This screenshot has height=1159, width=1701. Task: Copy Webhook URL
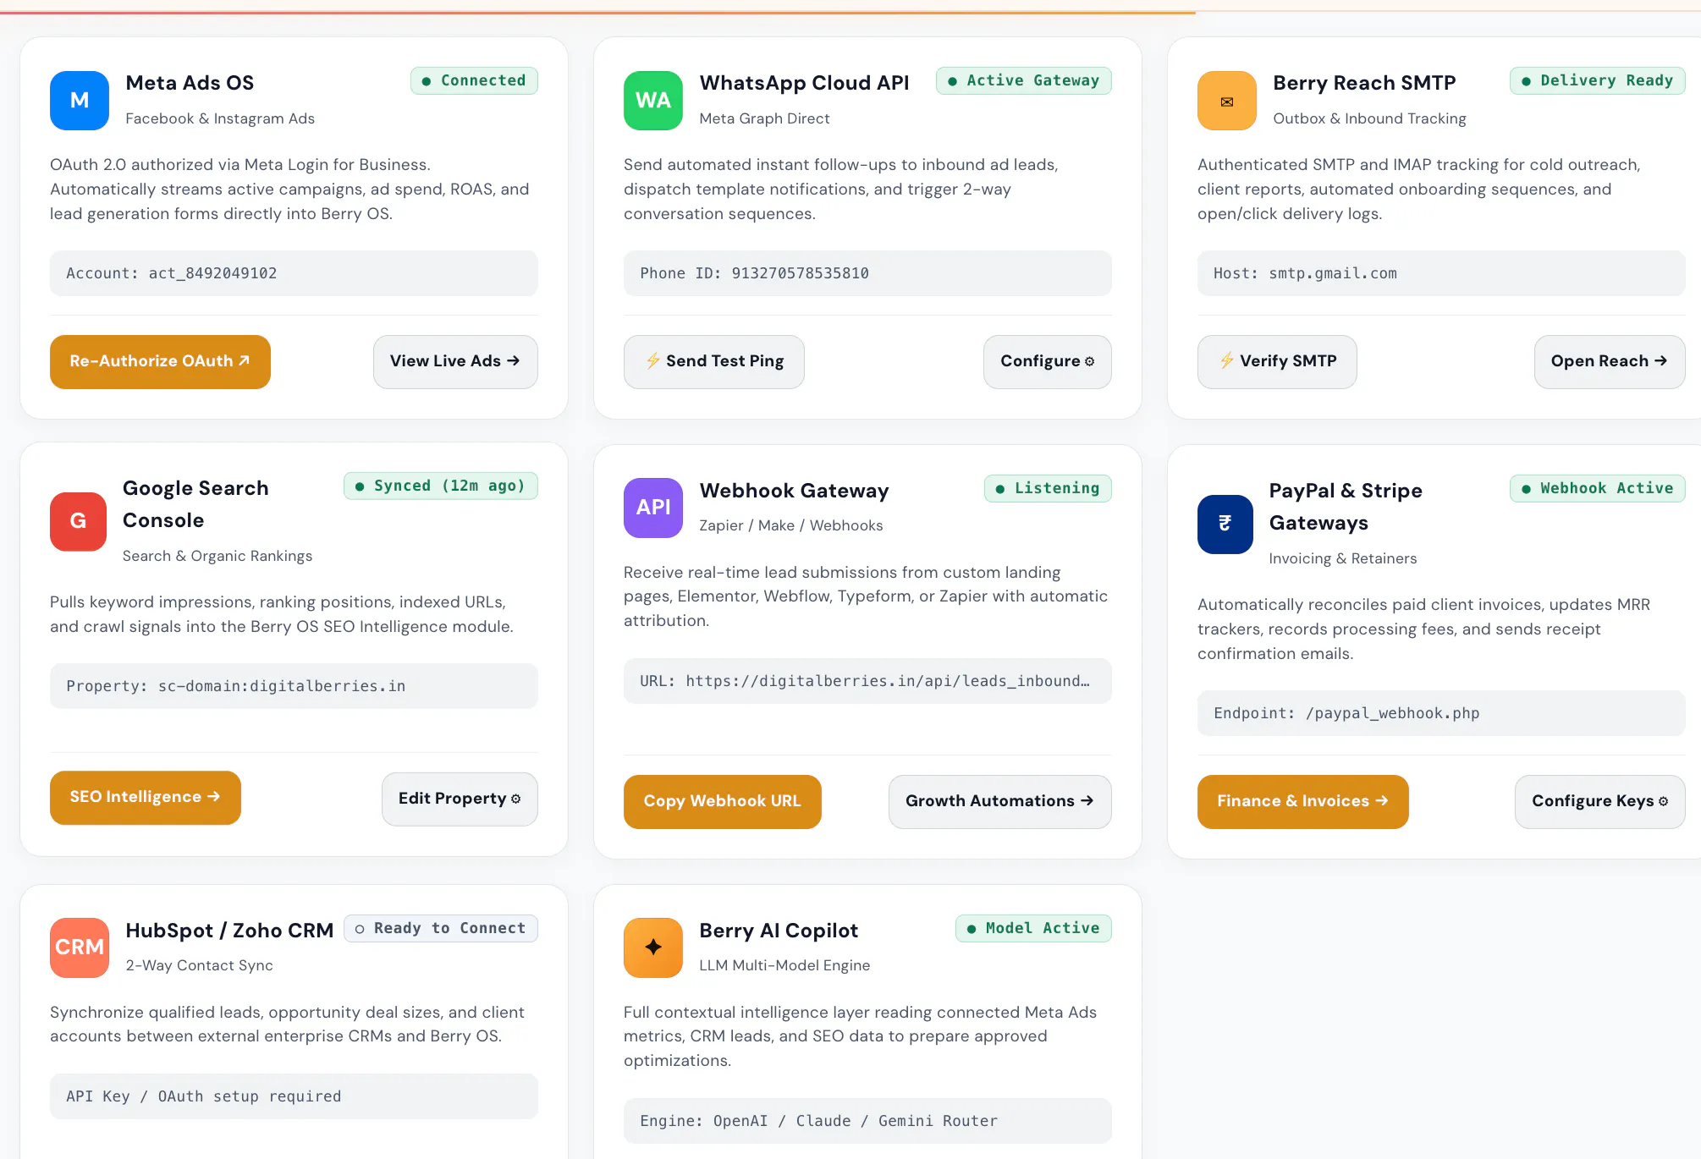point(723,802)
